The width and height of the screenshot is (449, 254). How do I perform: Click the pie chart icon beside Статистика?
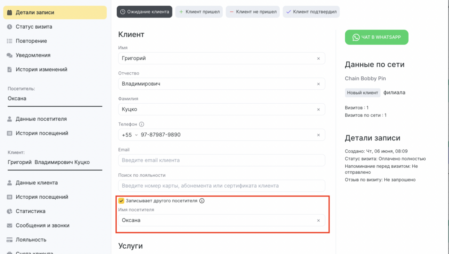coord(9,211)
